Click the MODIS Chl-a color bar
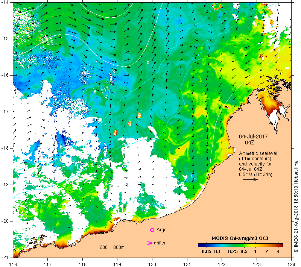Viewport: 301px width, 267px height. pos(240,245)
